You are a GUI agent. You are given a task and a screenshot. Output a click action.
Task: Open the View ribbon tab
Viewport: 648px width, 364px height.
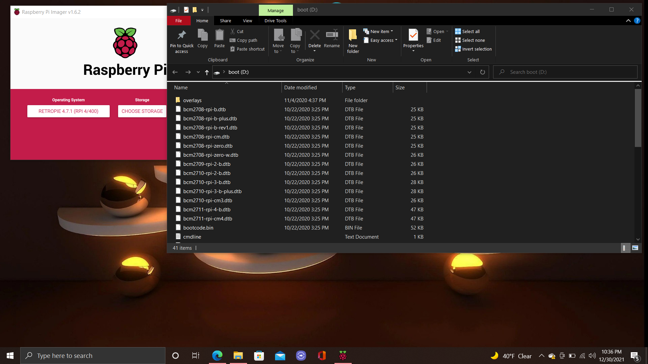tap(247, 21)
